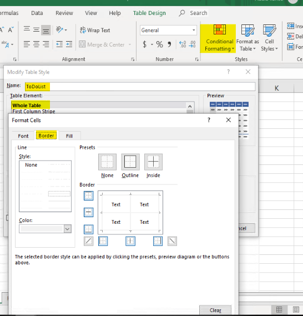303x316 pixels.
Task: Apply accounting dollar number format
Action: click(144, 44)
